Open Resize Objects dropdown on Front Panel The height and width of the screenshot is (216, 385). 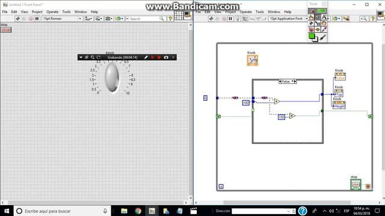pyautogui.click(x=109, y=19)
